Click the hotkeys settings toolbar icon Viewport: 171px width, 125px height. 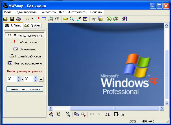94,19
